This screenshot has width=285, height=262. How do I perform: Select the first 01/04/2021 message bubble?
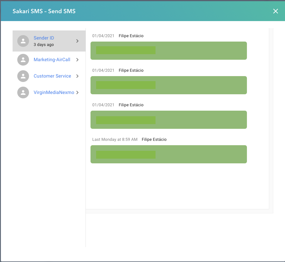(x=169, y=51)
